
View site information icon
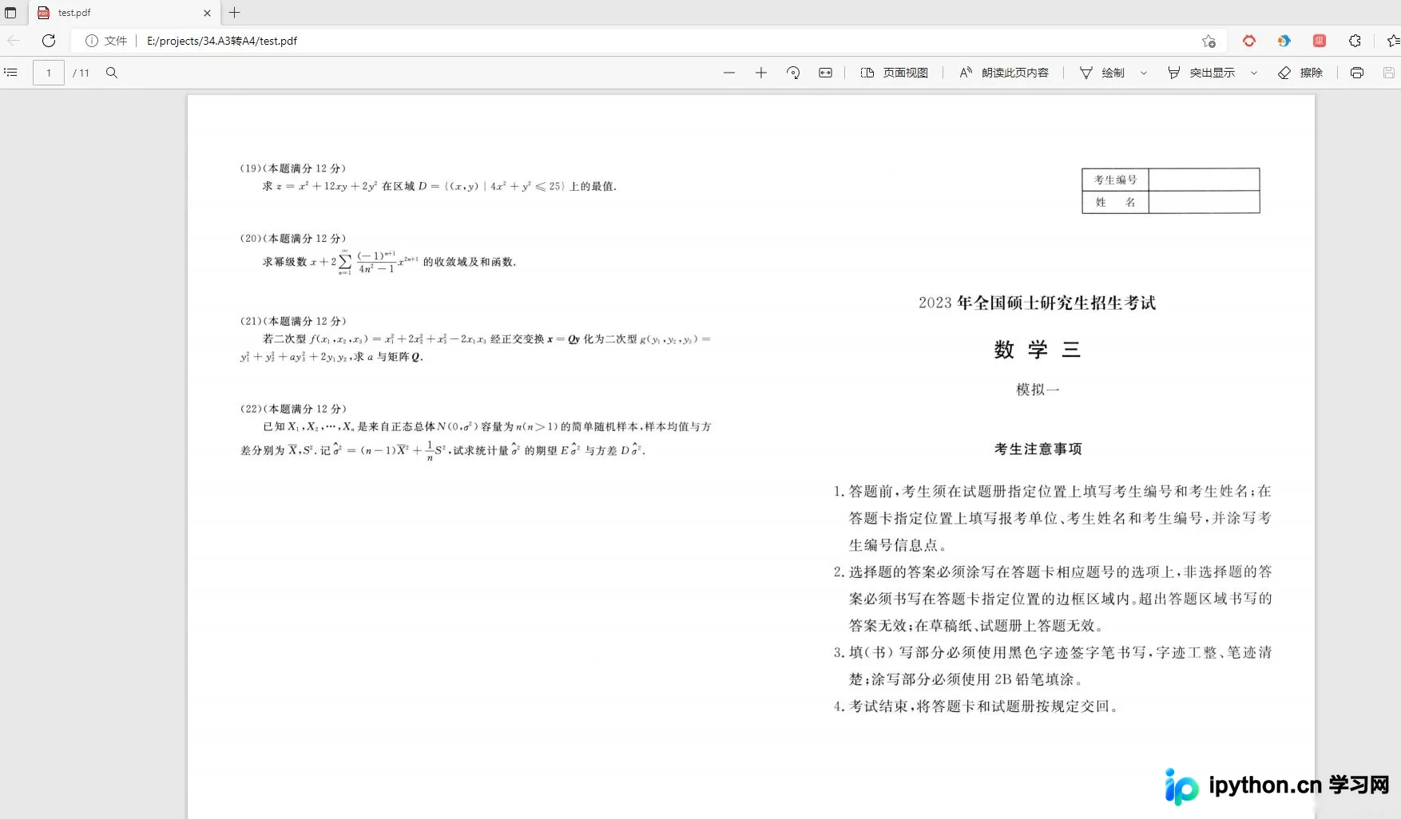(92, 41)
